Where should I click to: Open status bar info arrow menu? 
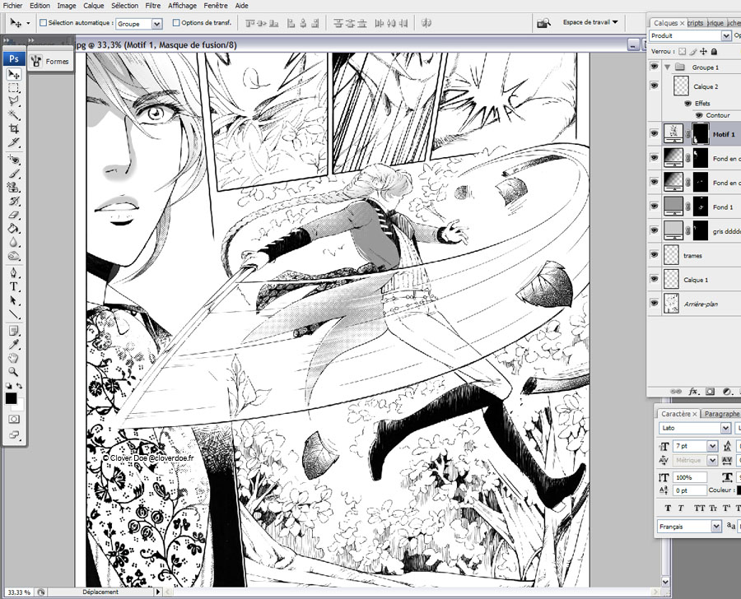point(158,592)
